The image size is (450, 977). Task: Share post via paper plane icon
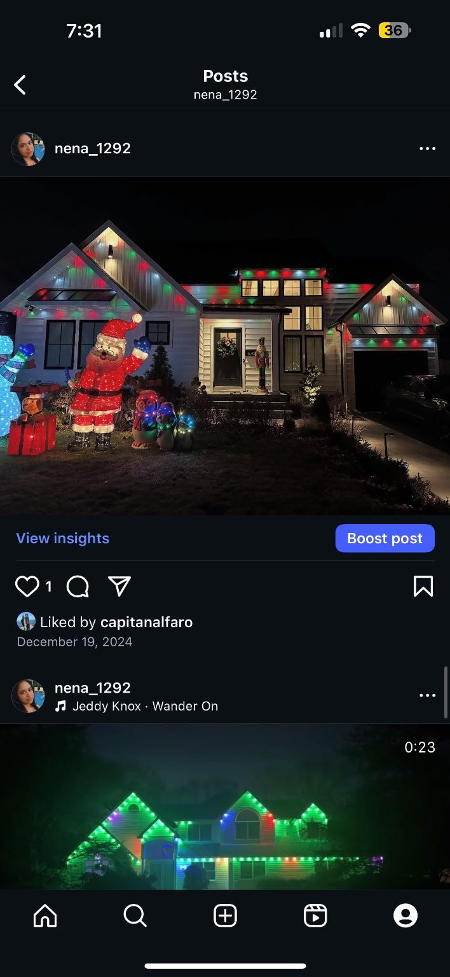[119, 586]
